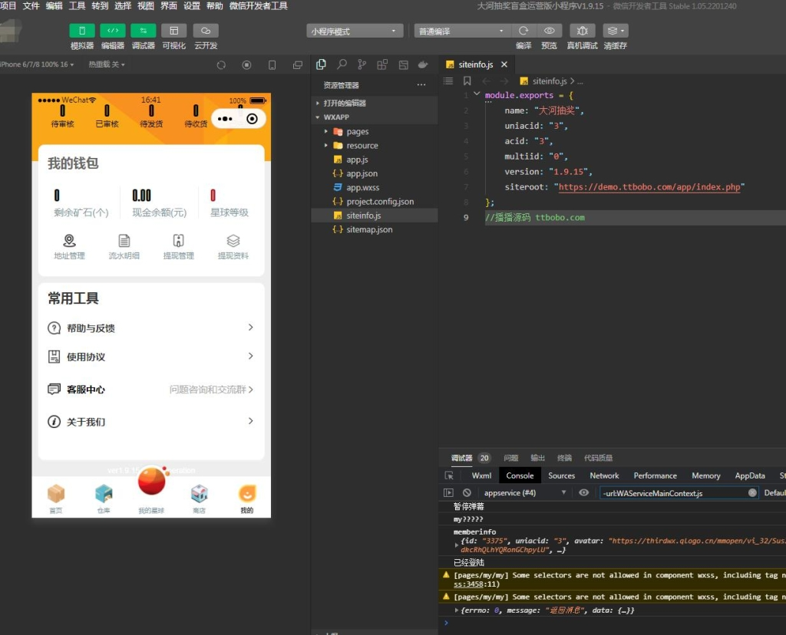Open the visualization (可视化) tool
This screenshot has width=786, height=635.
click(x=174, y=31)
